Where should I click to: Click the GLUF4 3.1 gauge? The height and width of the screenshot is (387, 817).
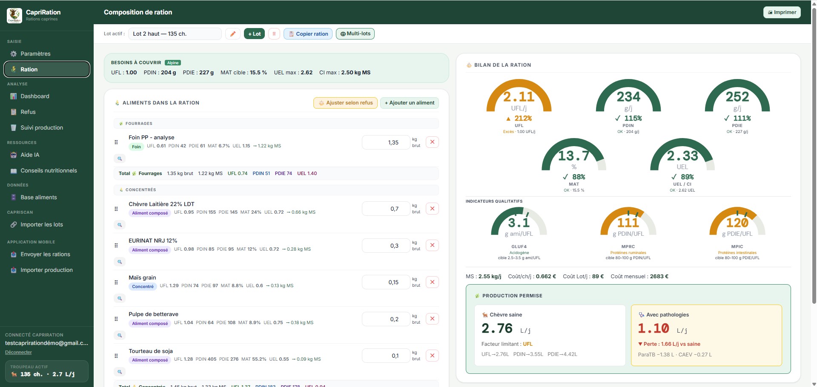[519, 233]
